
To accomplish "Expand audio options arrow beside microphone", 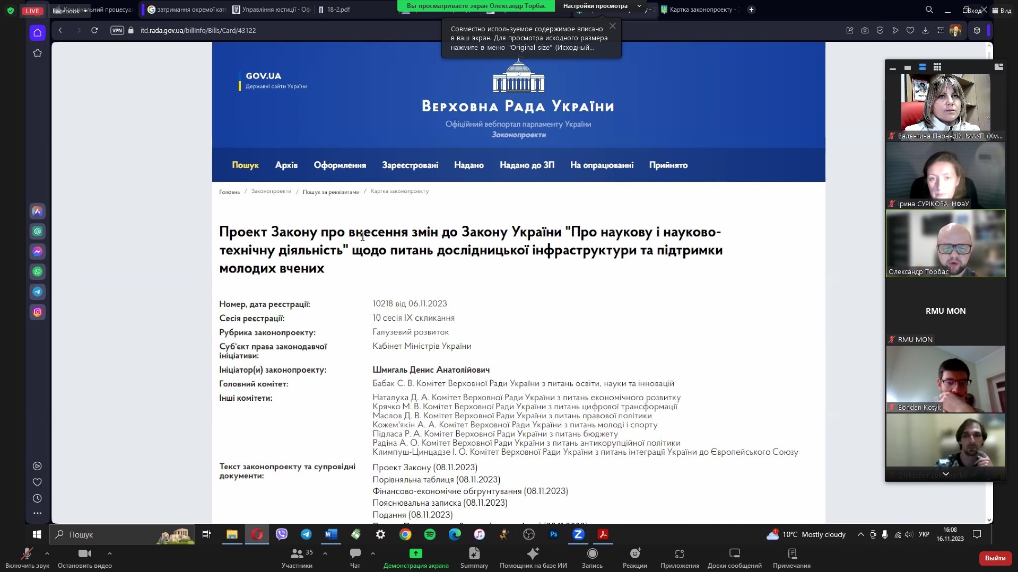I will coord(47,553).
